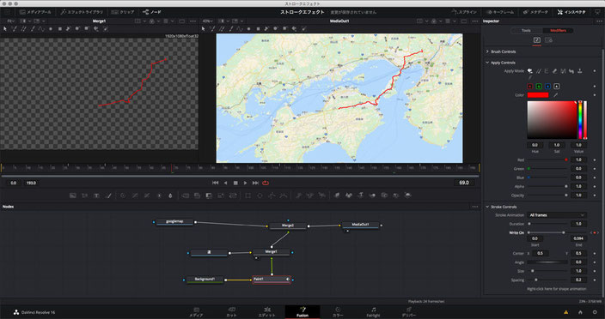Play the composition forward
The height and width of the screenshot is (319, 605).
[x=245, y=183]
